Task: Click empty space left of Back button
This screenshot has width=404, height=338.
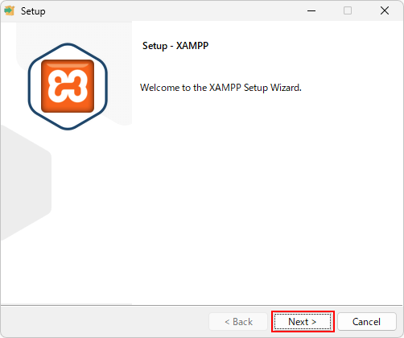Action: [105, 321]
